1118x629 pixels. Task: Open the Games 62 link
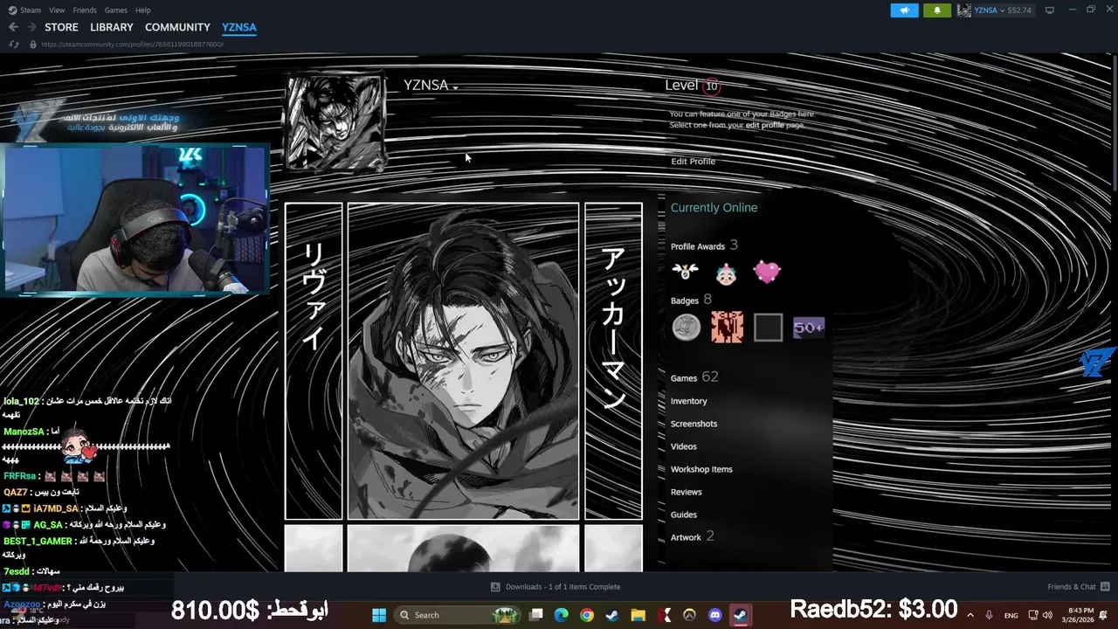point(694,377)
